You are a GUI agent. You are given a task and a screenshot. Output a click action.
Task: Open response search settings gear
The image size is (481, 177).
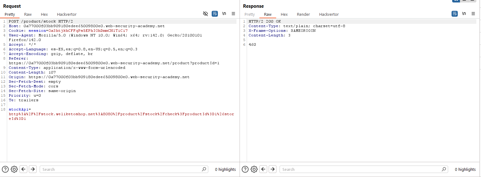[254, 169]
